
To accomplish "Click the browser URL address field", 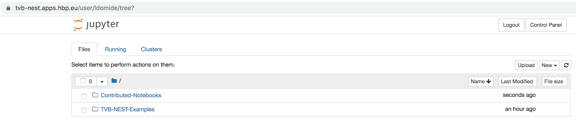I will pos(288,8).
